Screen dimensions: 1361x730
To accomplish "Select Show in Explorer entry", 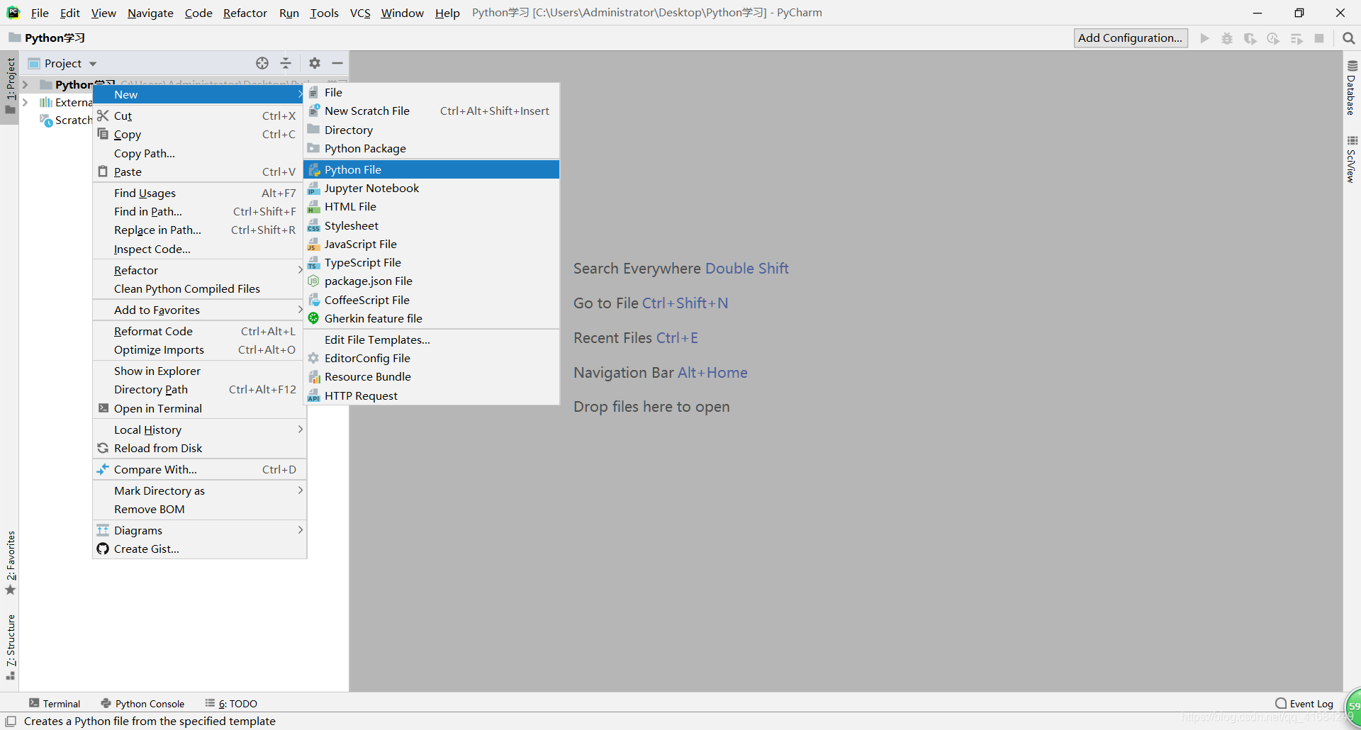I will click(x=199, y=371).
